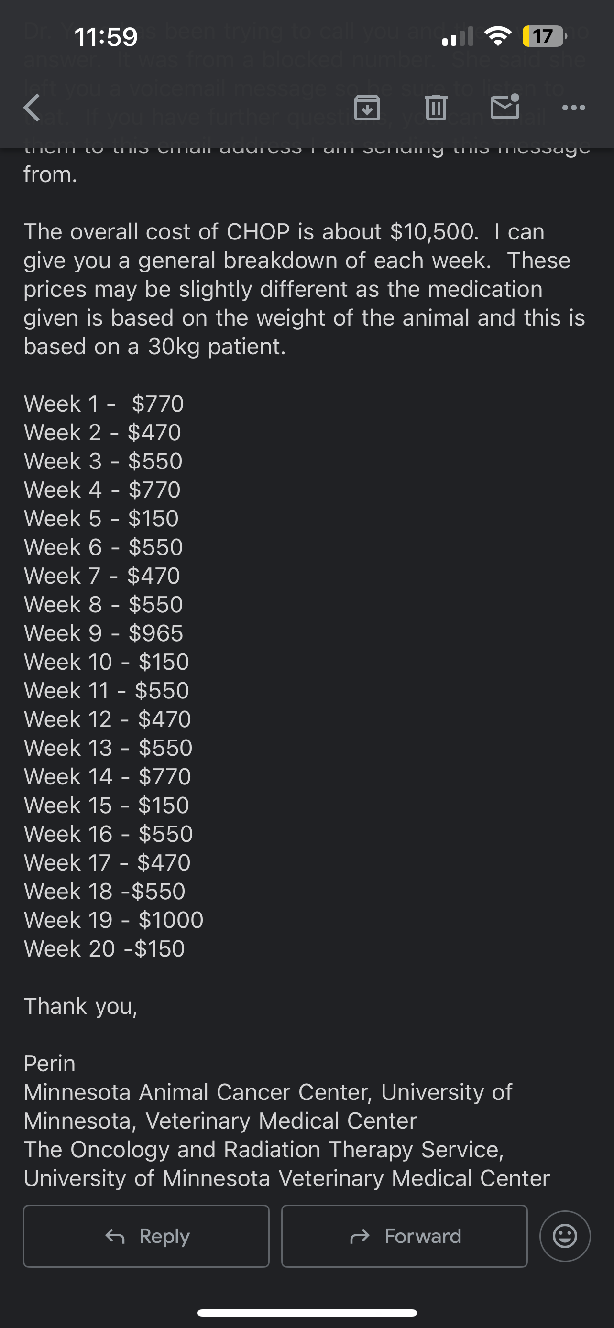Viewport: 614px width, 1328px height.
Task: Tap the Wi-Fi status icon
Action: coord(497,36)
